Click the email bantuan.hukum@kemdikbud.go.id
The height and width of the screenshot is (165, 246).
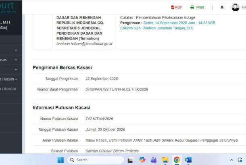click(x=84, y=44)
